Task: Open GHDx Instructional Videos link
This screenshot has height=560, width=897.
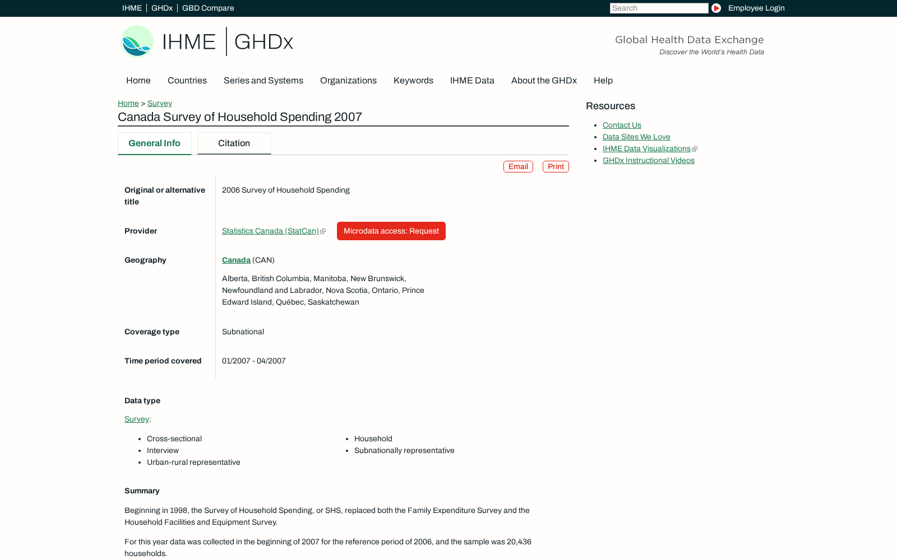Action: [x=649, y=160]
